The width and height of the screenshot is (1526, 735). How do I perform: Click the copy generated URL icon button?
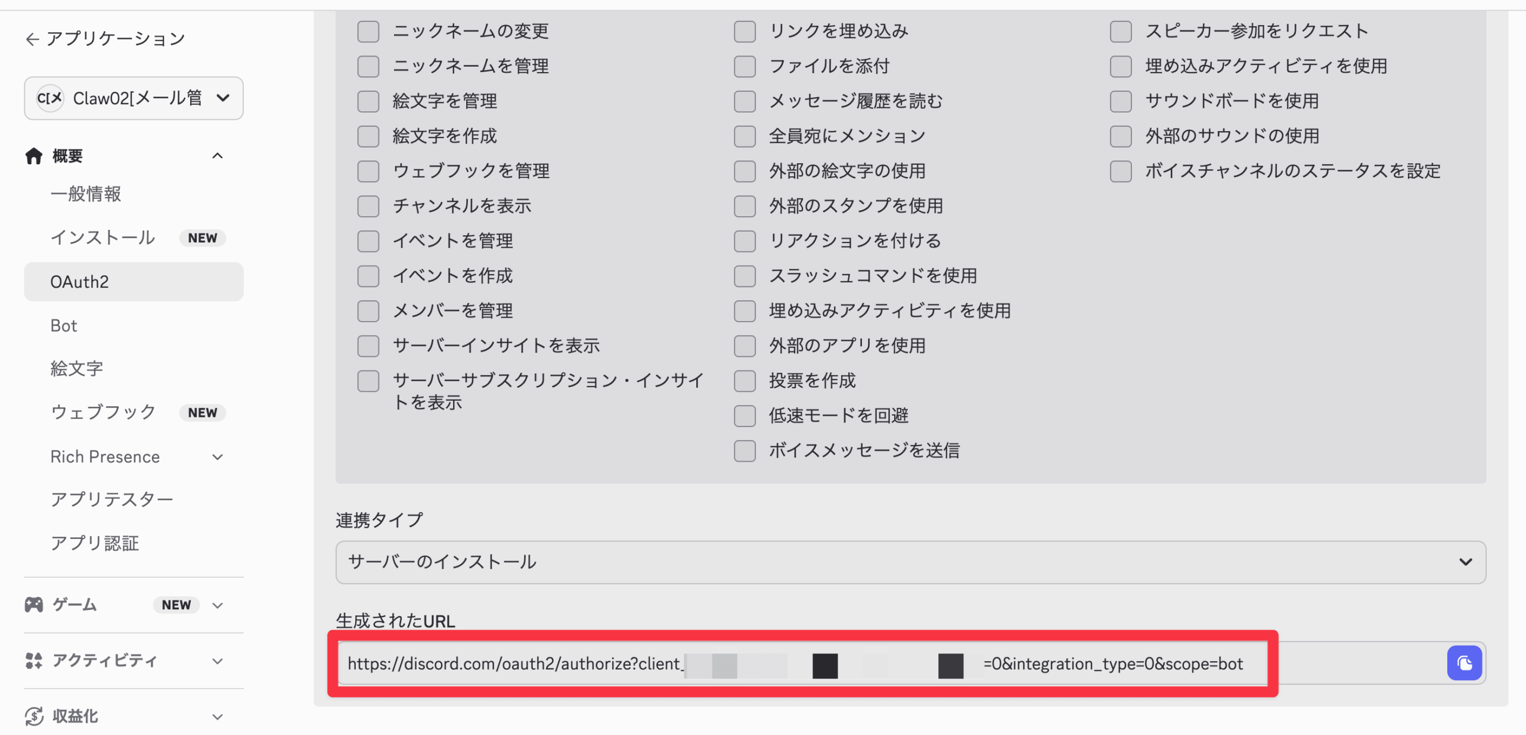(x=1464, y=663)
